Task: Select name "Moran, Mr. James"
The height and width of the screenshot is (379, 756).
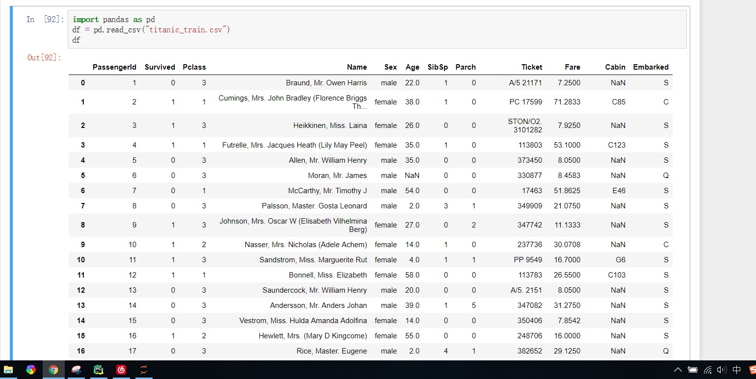Action: pyautogui.click(x=338, y=176)
